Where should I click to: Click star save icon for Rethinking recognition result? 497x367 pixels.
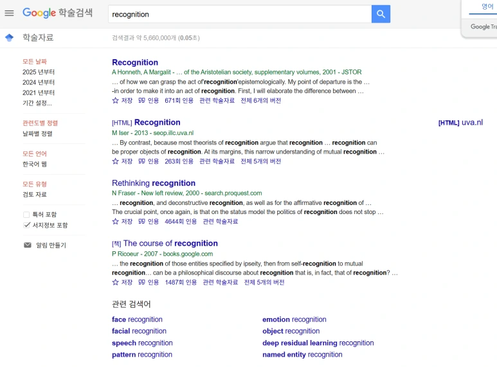115,221
